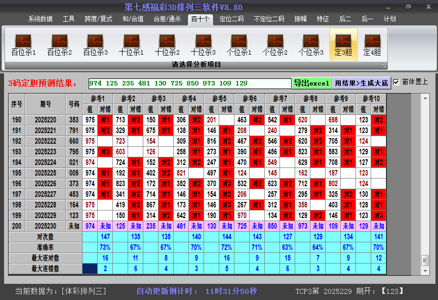Select the row for period 2025225
438x300 pixels.
[x=46, y=173]
